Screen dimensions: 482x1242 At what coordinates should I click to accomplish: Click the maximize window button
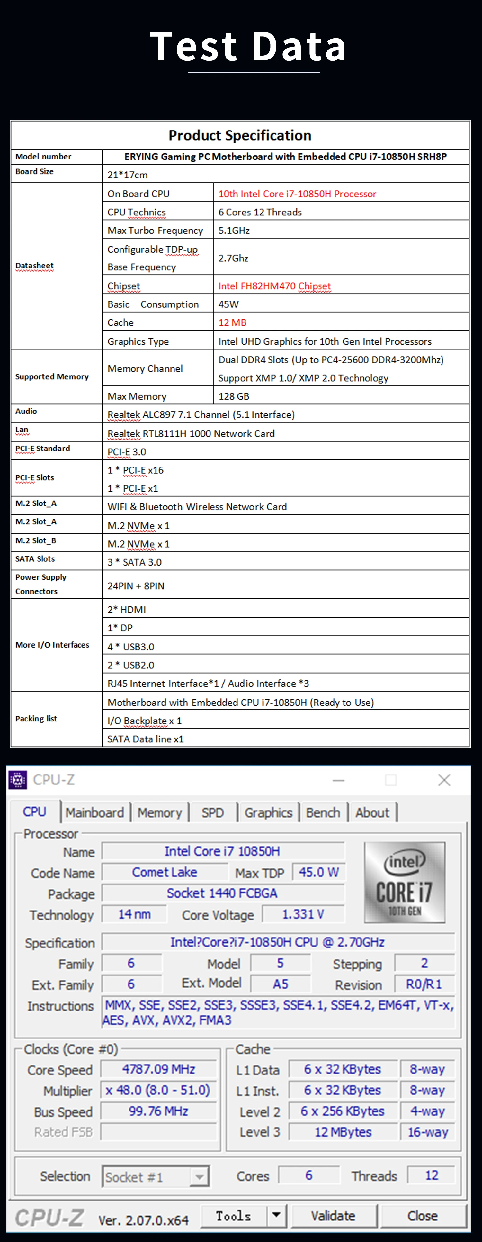[391, 780]
